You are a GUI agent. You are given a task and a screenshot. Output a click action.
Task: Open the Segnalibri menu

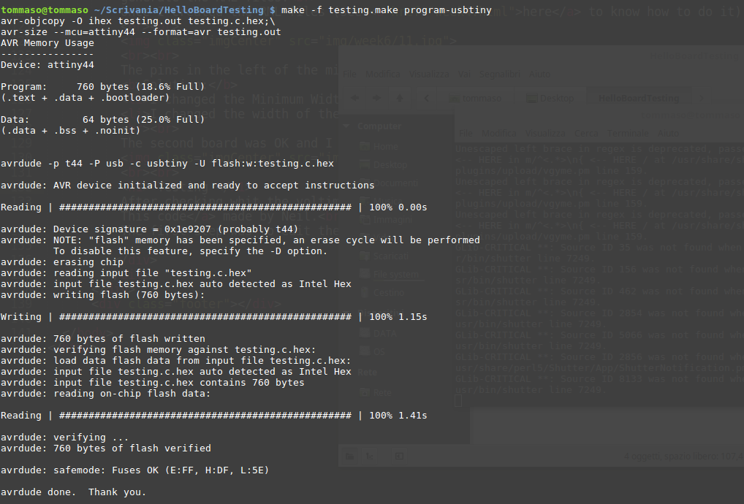point(501,75)
